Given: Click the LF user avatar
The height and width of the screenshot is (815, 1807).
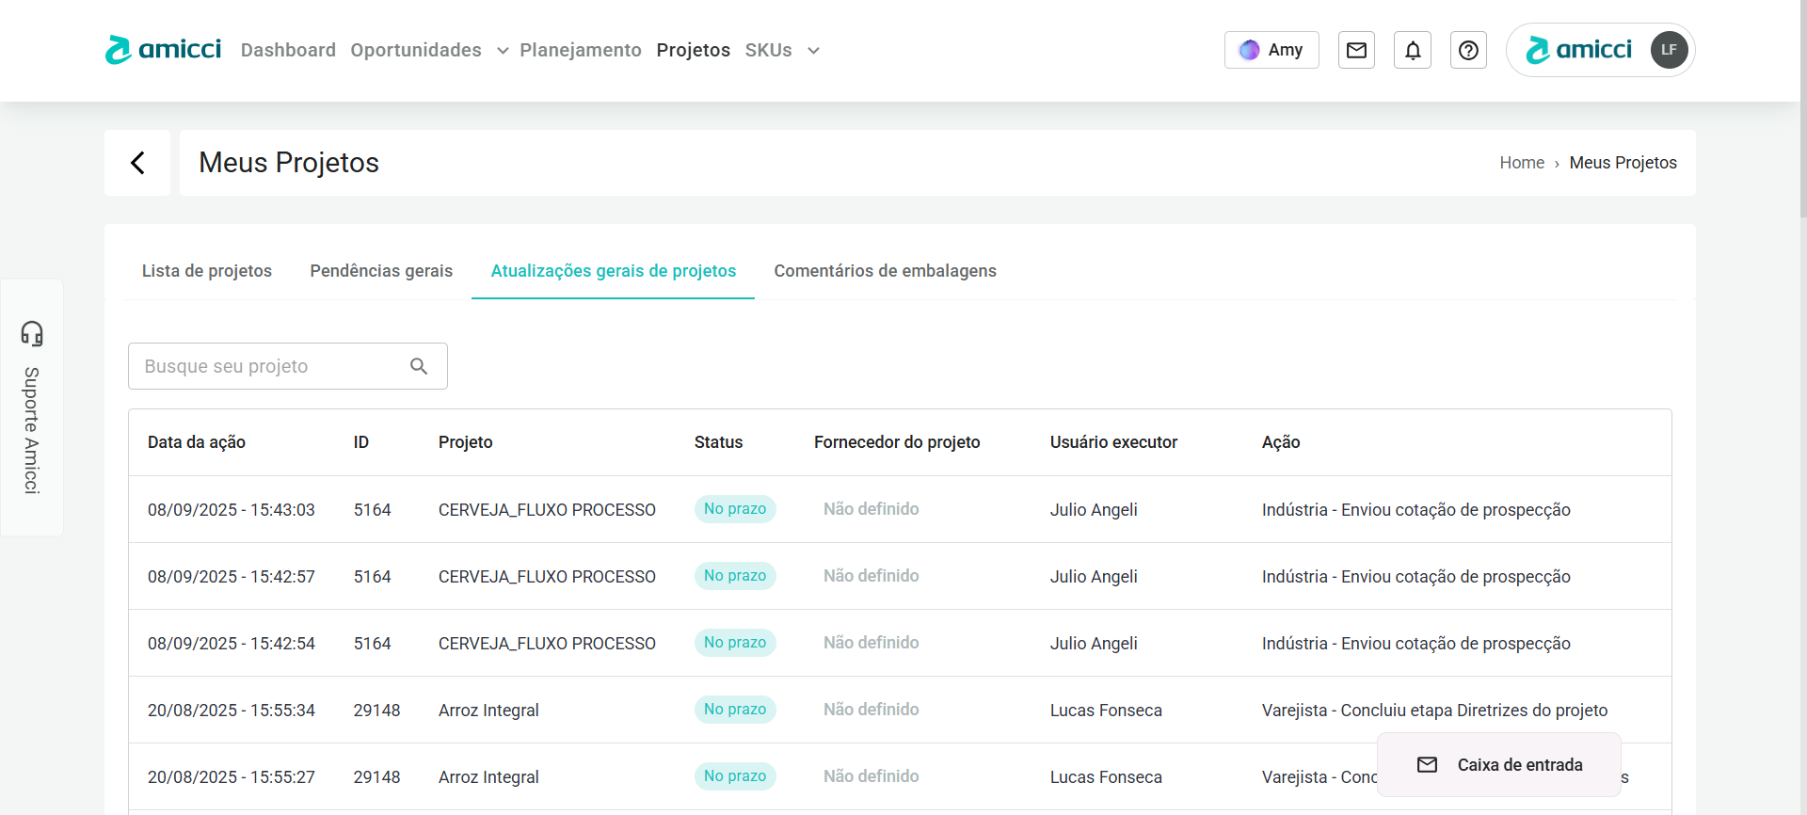Looking at the screenshot, I should (x=1669, y=50).
